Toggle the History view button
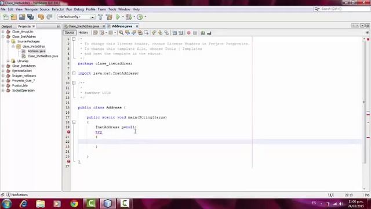The width and height of the screenshot is (371, 209). [83, 33]
